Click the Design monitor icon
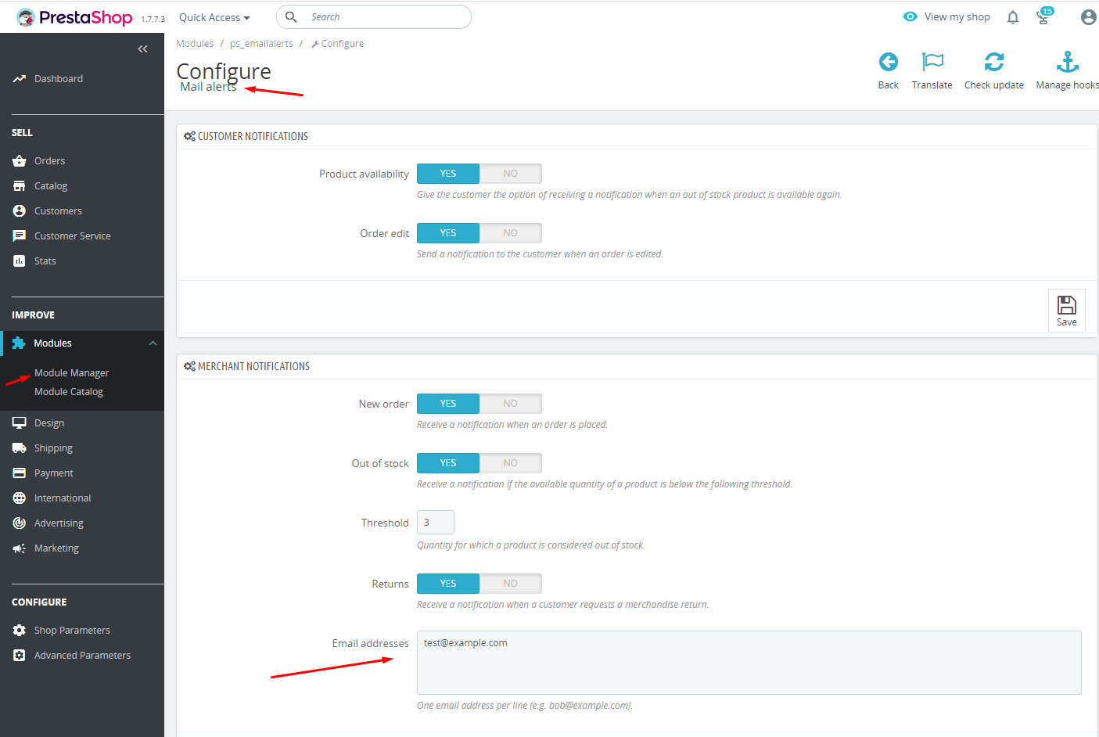The width and height of the screenshot is (1099, 737). (x=20, y=423)
